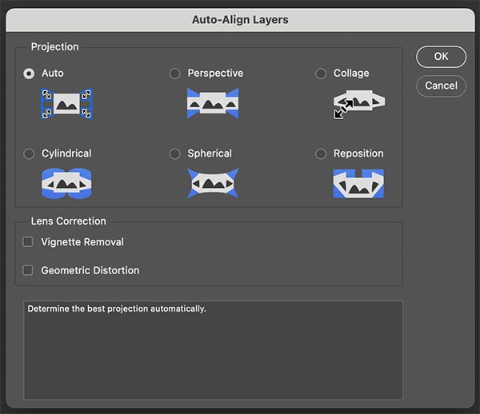Click the Auto-Align Layers title bar
Viewport: 480px width, 414px height.
pos(240,20)
